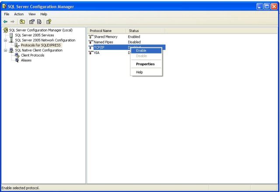Select the VIA protocol row
Screen dimensions: 280x192
[127, 53]
